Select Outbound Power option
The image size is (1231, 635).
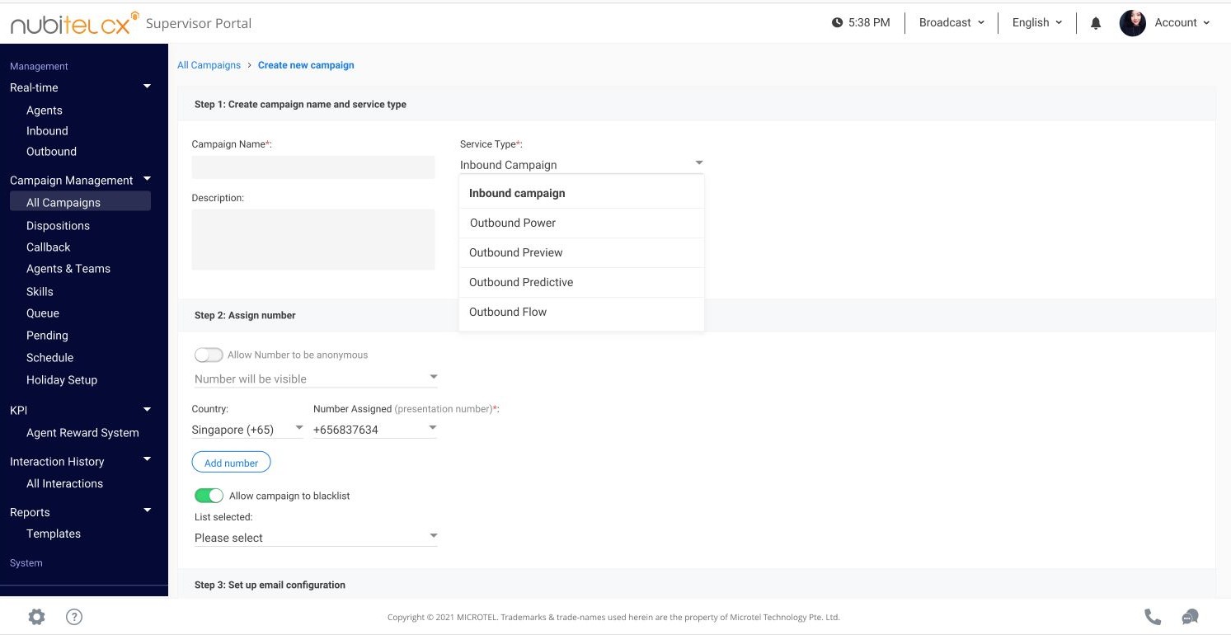581,223
